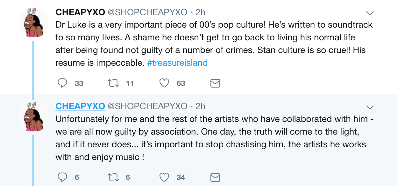Reply to the 'guilty by association' tweet

62,177
